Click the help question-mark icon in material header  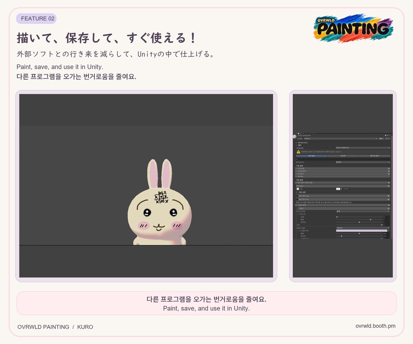(x=386, y=136)
